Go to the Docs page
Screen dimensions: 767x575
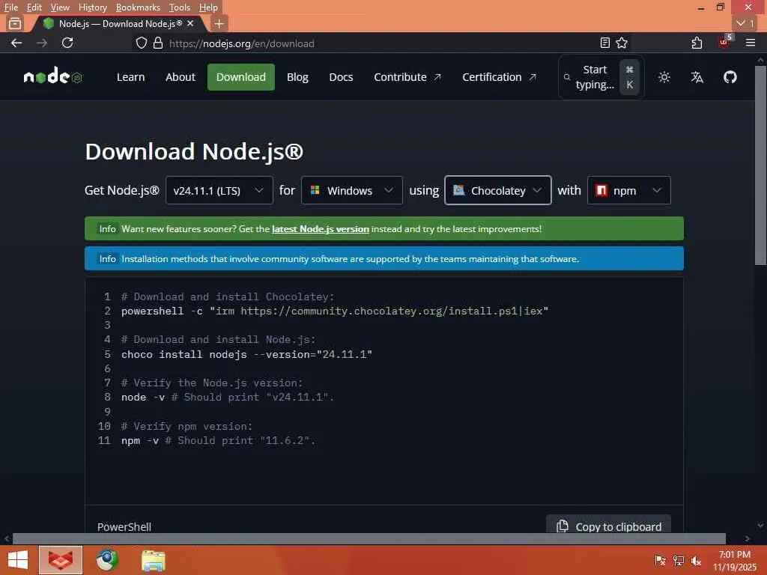coord(341,77)
